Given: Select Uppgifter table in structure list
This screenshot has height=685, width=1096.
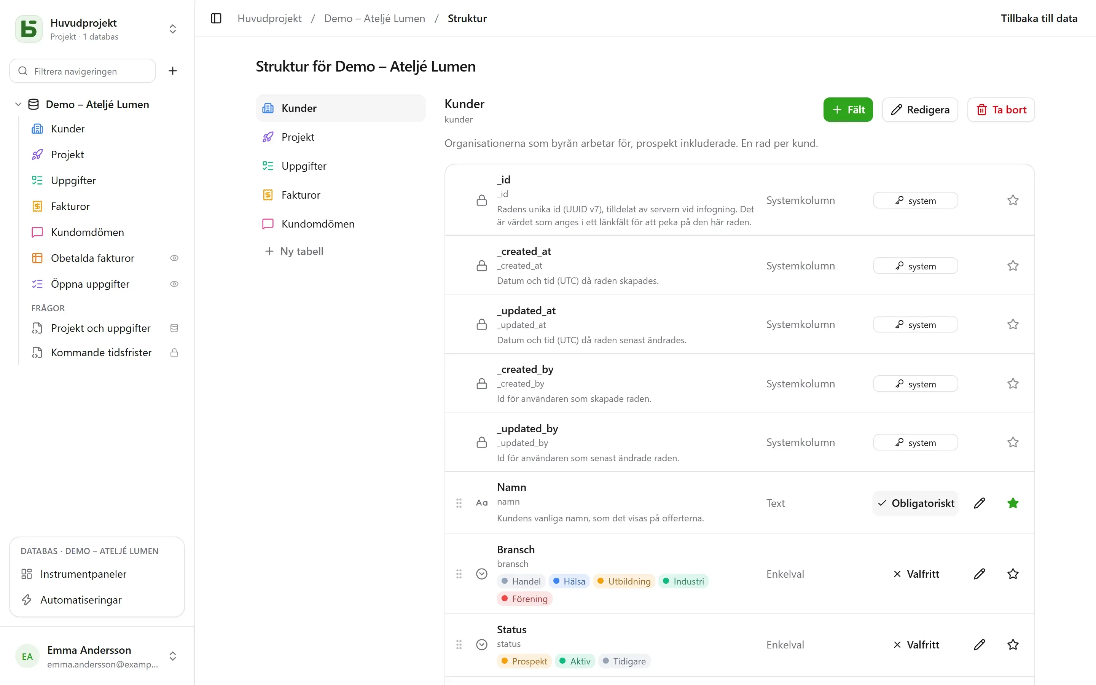Looking at the screenshot, I should 341,166.
